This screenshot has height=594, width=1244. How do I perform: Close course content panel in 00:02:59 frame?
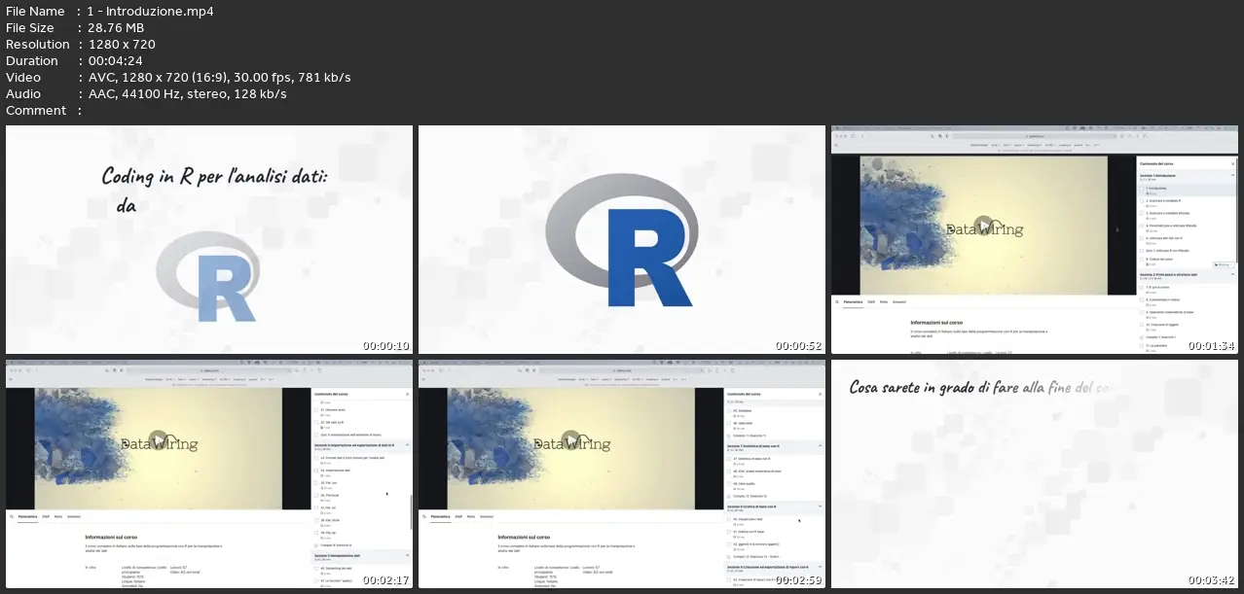tap(821, 394)
